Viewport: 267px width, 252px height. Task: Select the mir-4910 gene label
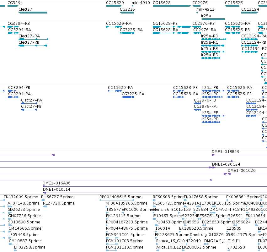click(x=141, y=3)
